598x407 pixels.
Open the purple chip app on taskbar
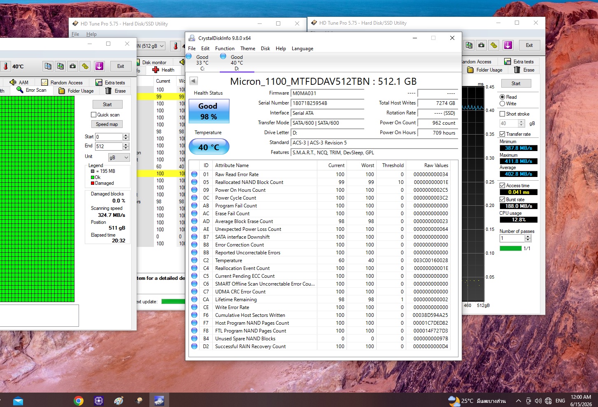pos(99,400)
